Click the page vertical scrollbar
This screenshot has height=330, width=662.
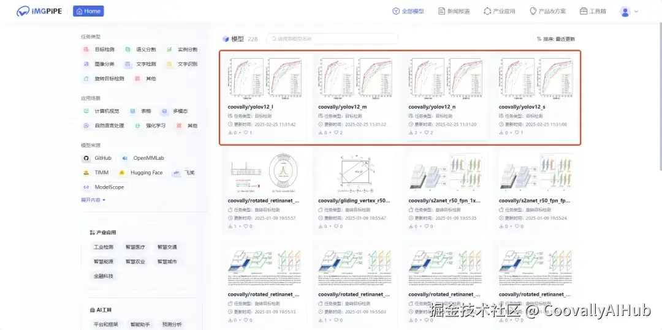pyautogui.click(x=660, y=97)
